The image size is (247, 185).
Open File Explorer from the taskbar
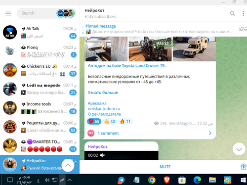(212, 180)
